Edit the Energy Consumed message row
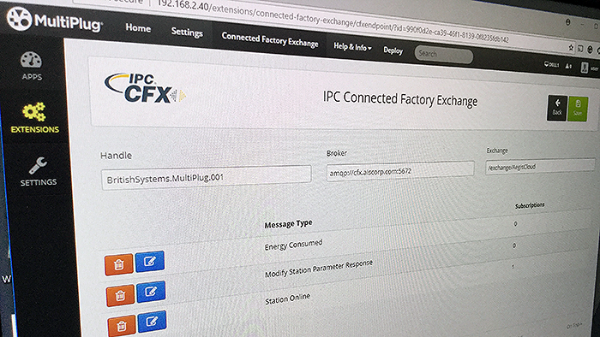The width and height of the screenshot is (600, 337). pyautogui.click(x=150, y=261)
